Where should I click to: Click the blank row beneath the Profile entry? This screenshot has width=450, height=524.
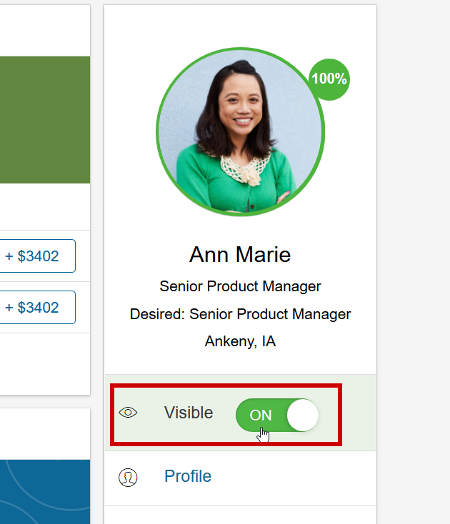coord(240,515)
